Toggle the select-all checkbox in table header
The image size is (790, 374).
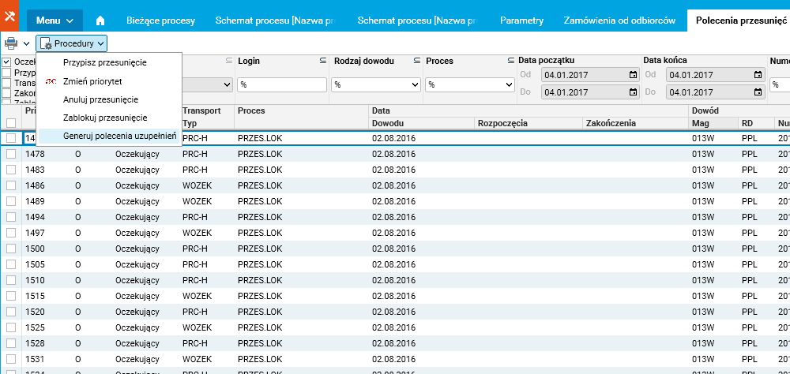[11, 122]
